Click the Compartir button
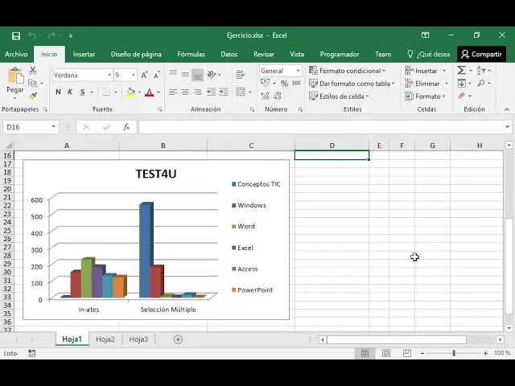The width and height of the screenshot is (515, 386). point(481,54)
